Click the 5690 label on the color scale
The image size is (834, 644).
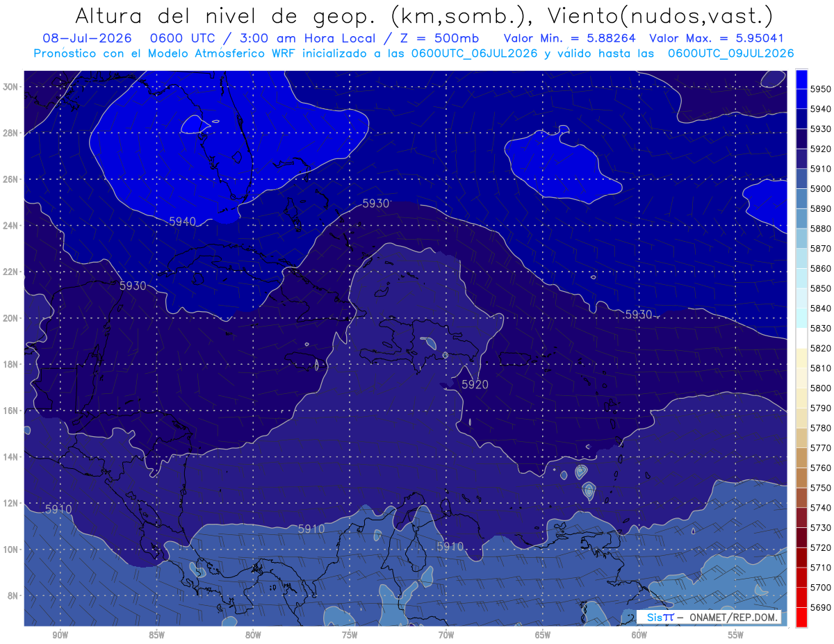tap(820, 607)
